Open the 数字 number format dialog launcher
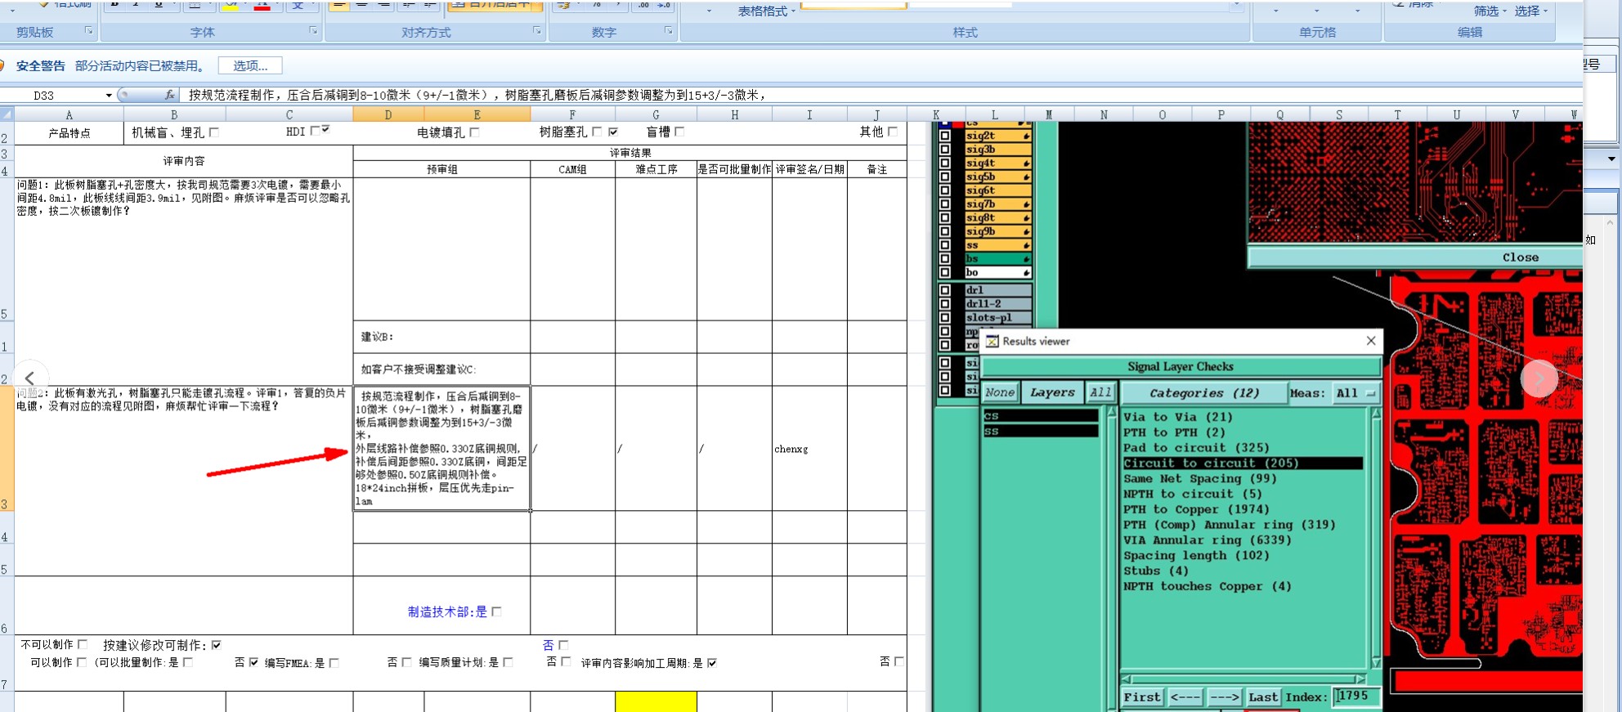The image size is (1622, 712). coord(669,31)
